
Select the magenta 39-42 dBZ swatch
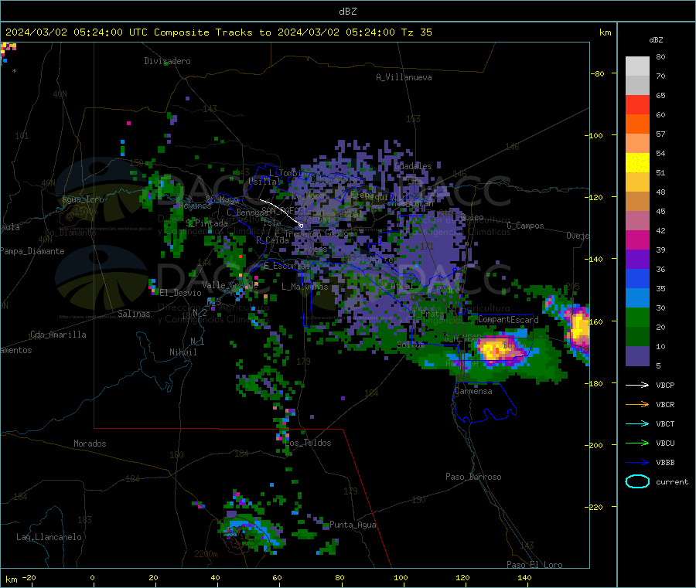pos(637,240)
